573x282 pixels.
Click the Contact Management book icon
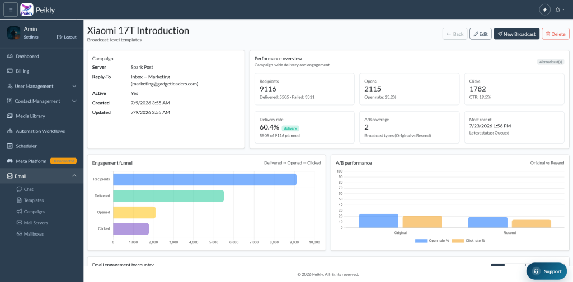(10, 101)
